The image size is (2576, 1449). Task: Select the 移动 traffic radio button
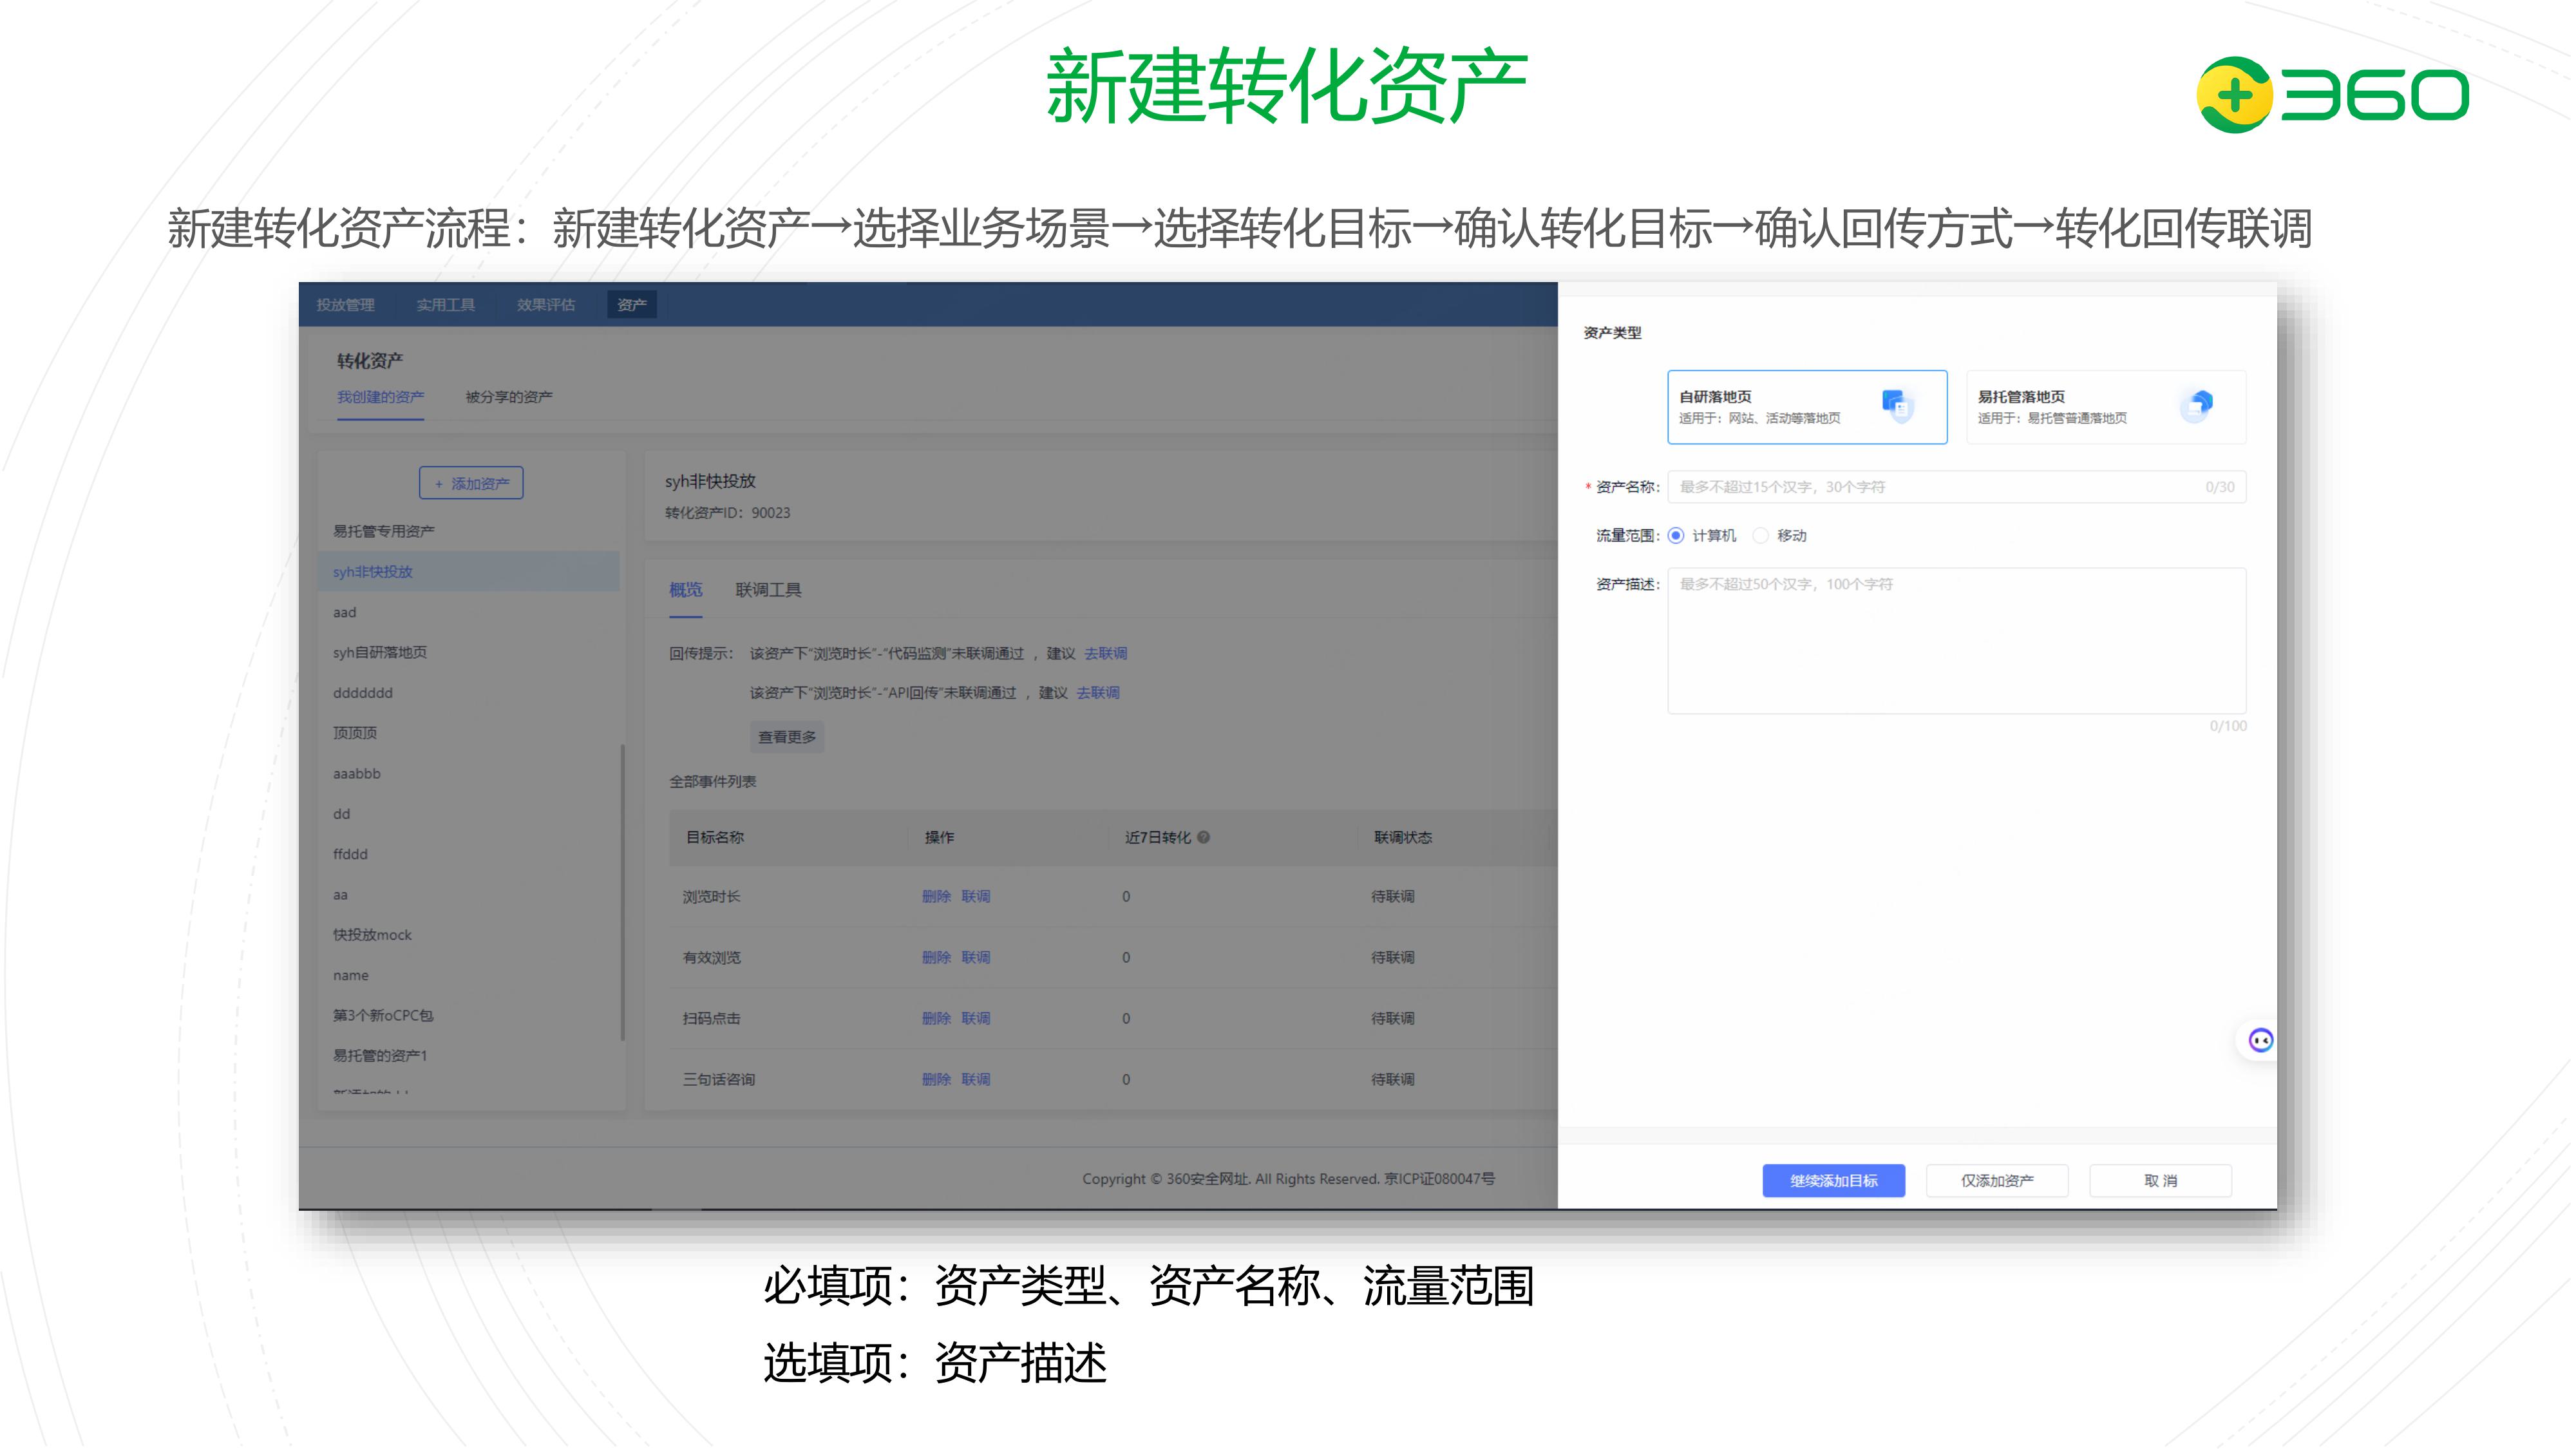[1761, 536]
